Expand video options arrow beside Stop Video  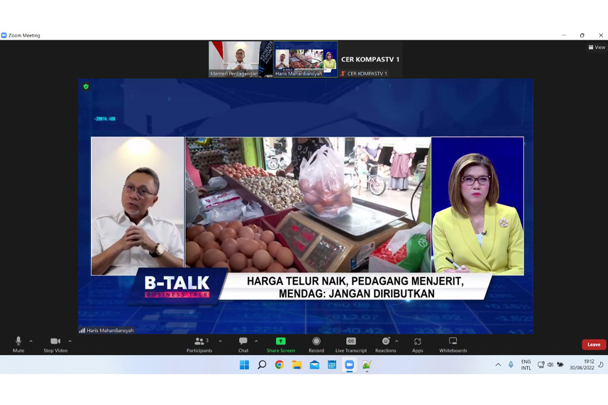[70, 341]
